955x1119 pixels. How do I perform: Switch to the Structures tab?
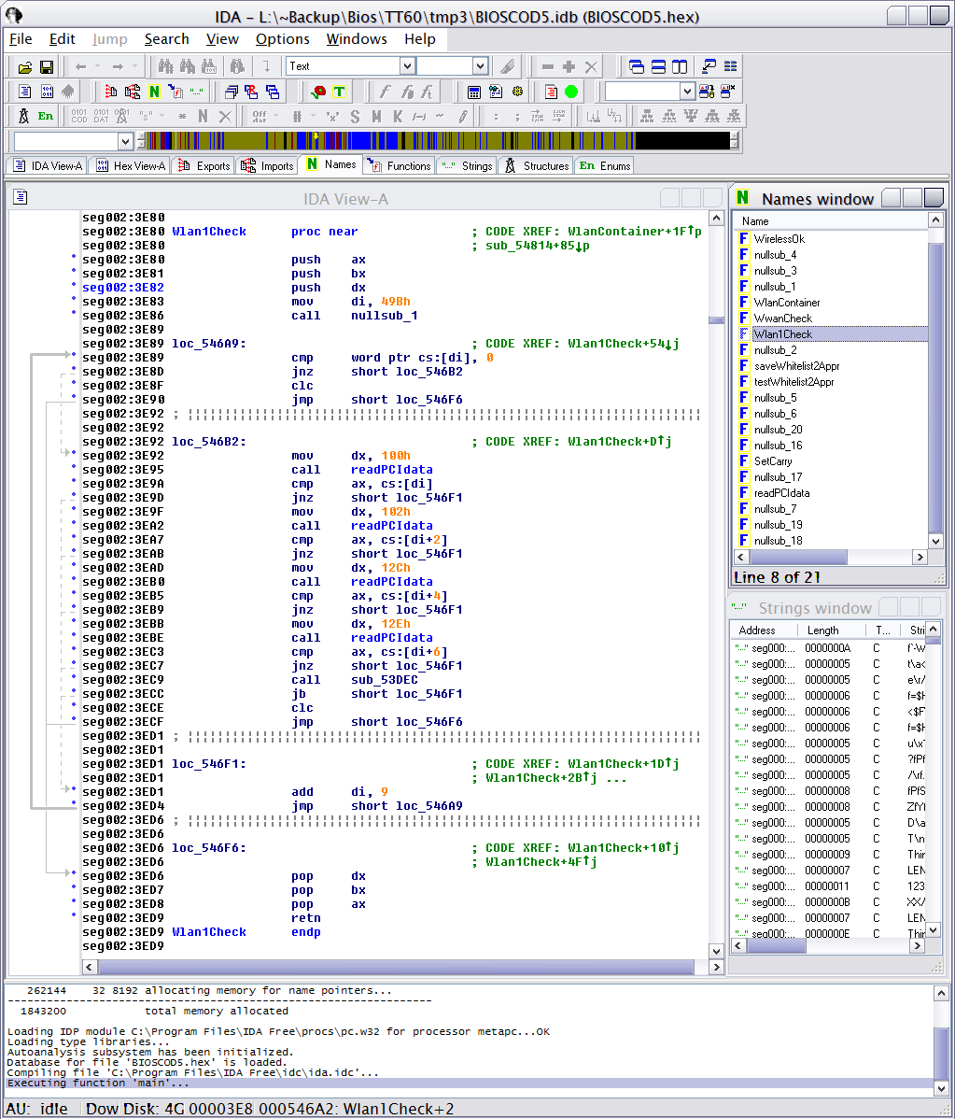coord(537,165)
